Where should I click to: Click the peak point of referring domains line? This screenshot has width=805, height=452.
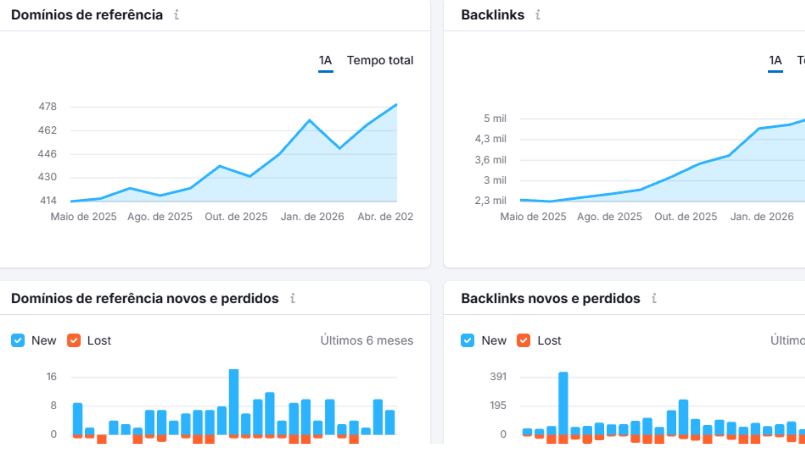[x=396, y=105]
